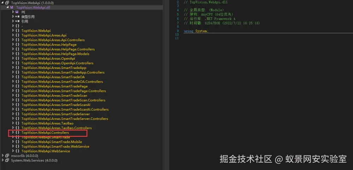Click the namespace icon beside TopVision.WebApi.Areas.TaoBao

click(17, 123)
